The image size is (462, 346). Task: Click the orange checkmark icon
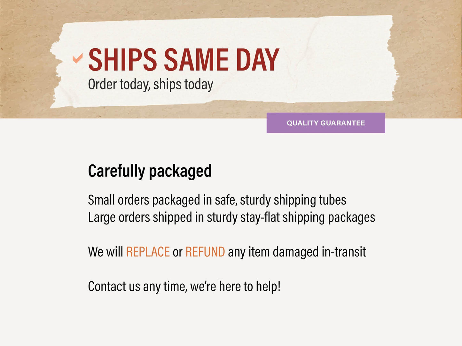(x=77, y=58)
